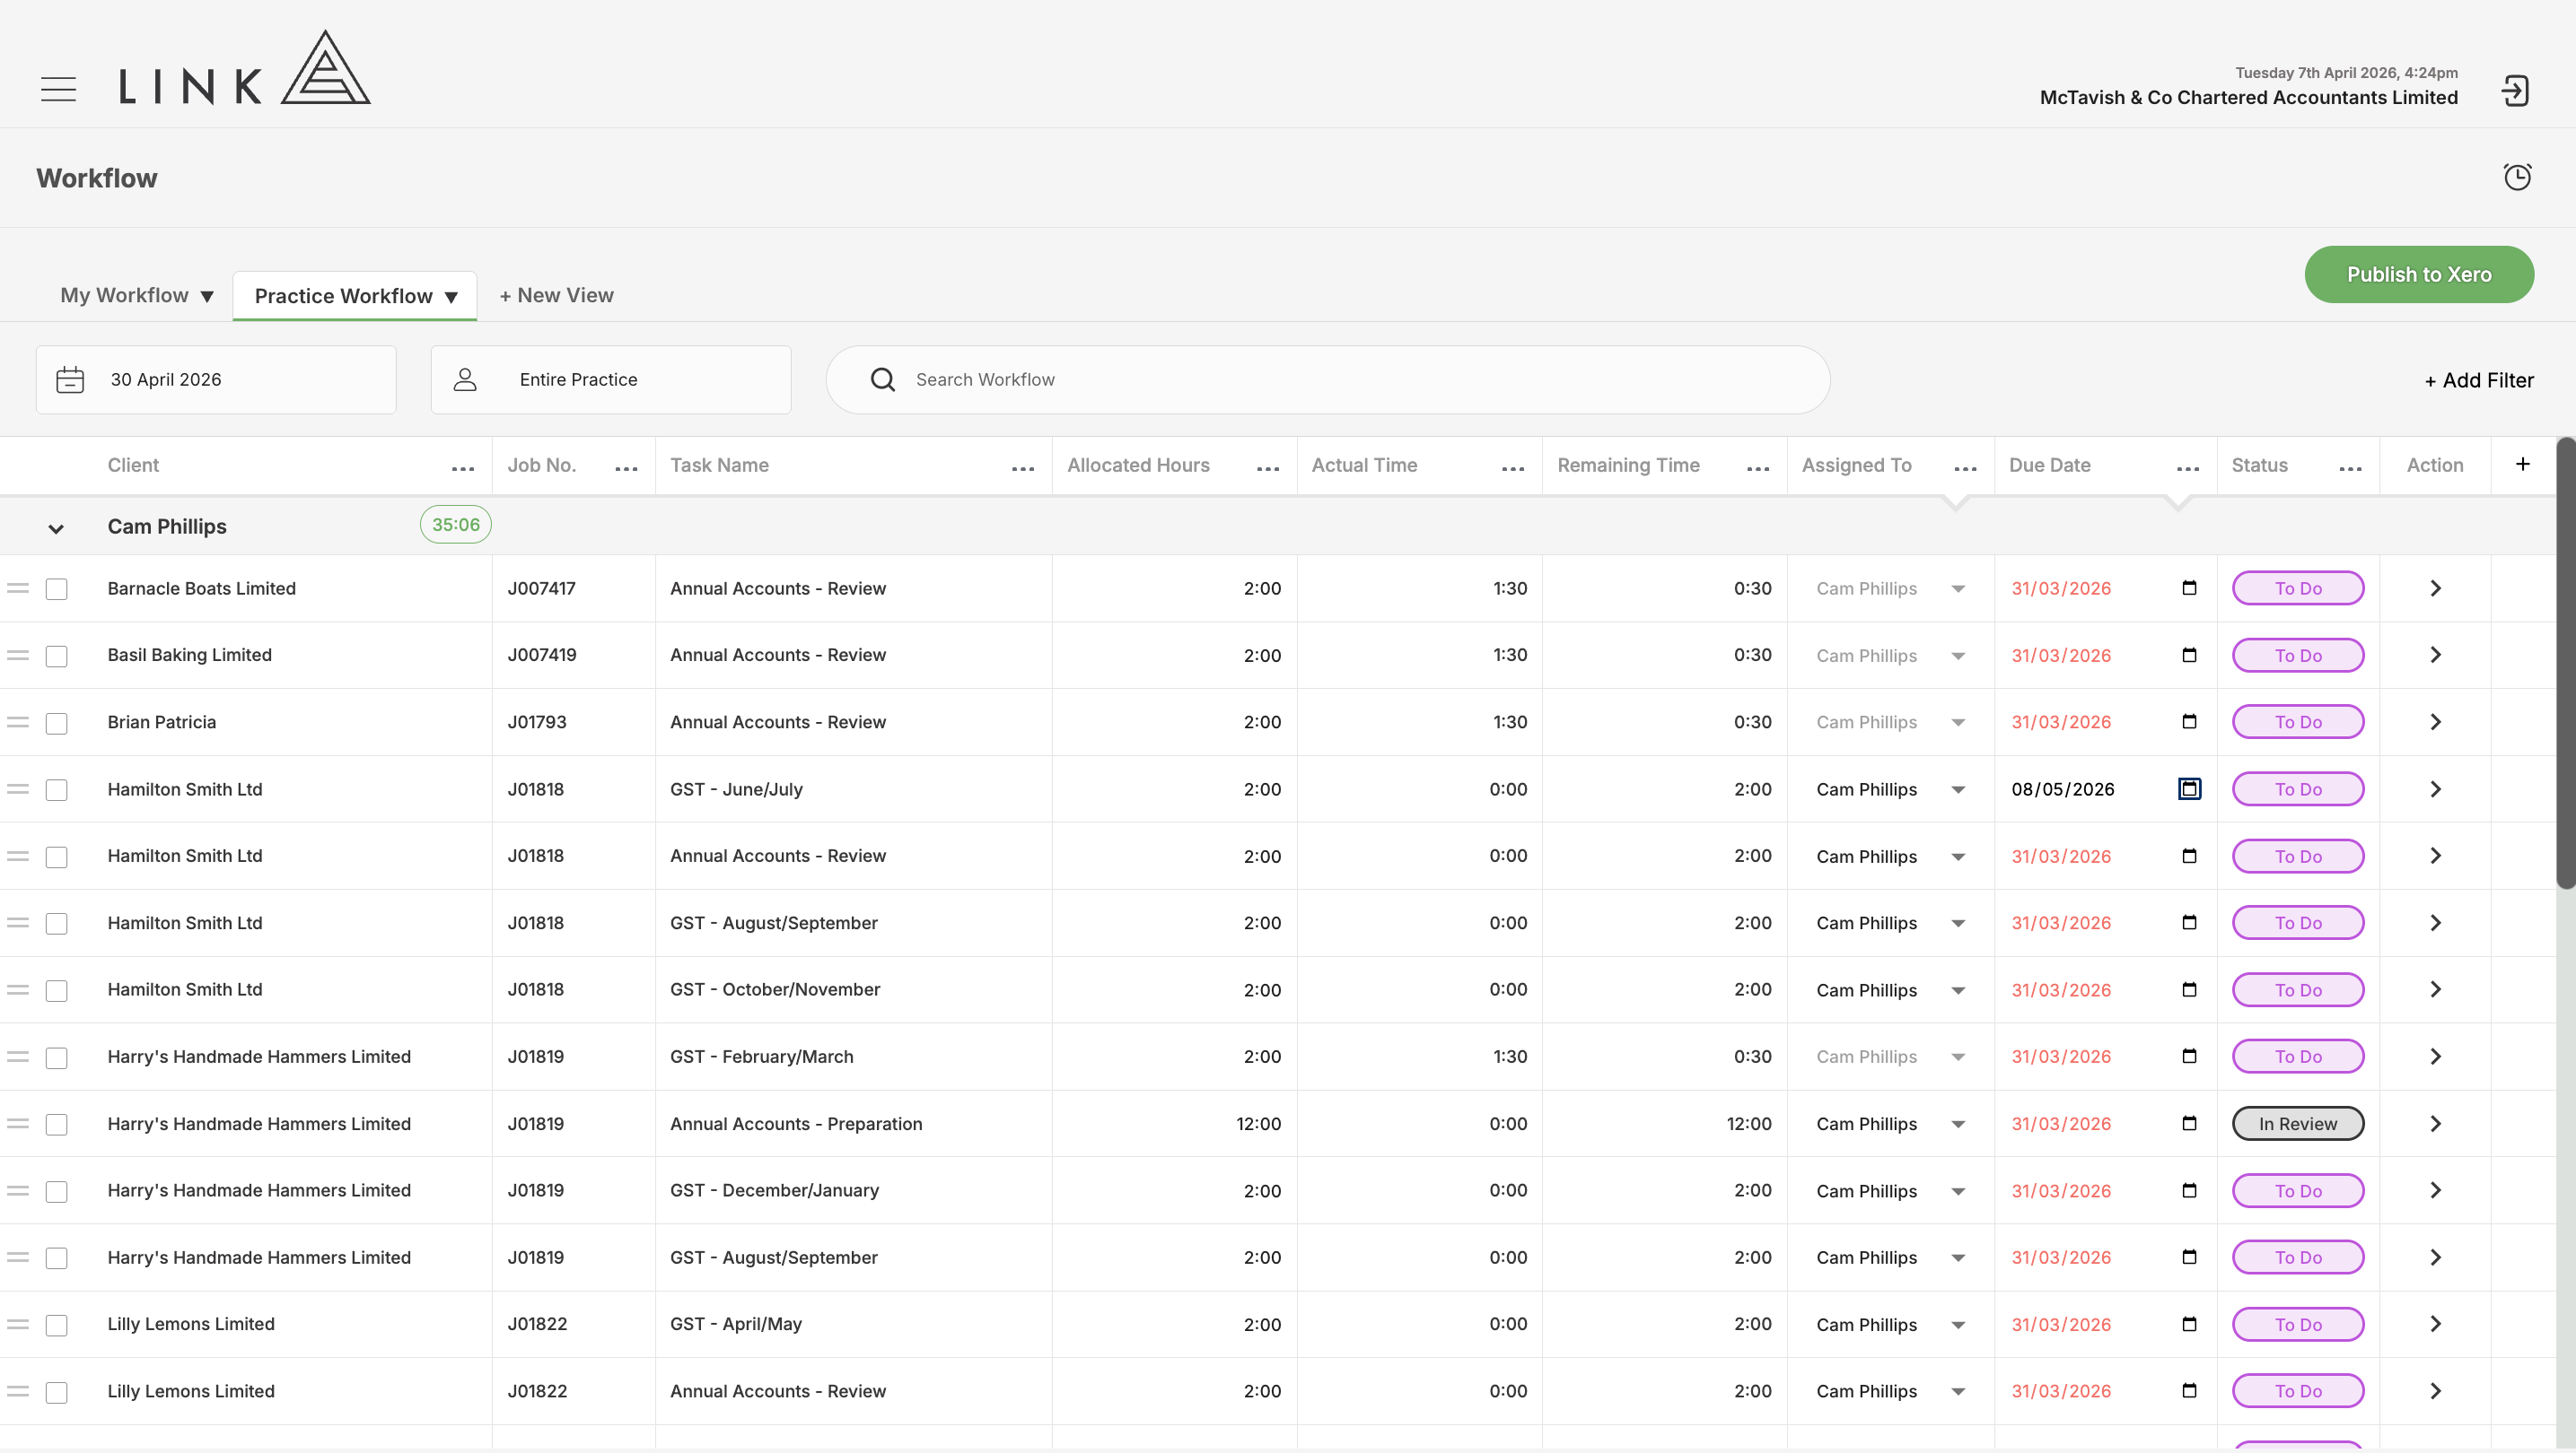
Task: Open Task Name column options menu
Action: click(1023, 469)
